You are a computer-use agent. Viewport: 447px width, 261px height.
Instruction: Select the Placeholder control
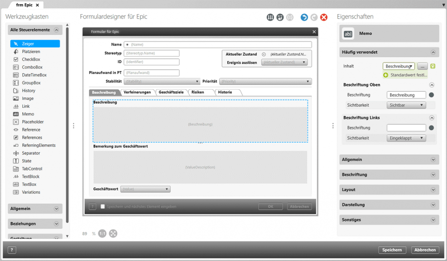click(32, 122)
